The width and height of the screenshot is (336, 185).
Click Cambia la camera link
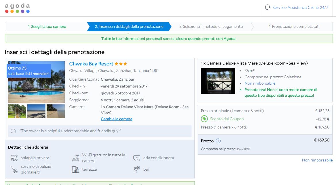click(116, 119)
